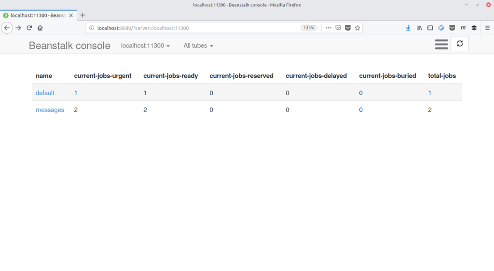Click the reader/pocket shield icon in address bar
The height and width of the screenshot is (271, 494).
tap(338, 28)
